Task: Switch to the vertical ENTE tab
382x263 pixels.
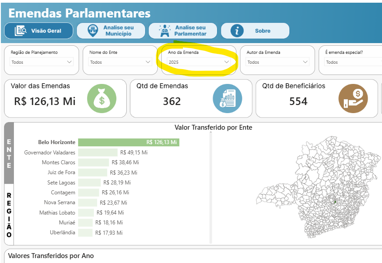Action: coord(9,153)
